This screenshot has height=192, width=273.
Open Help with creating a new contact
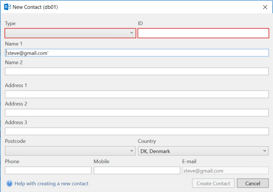(51, 184)
